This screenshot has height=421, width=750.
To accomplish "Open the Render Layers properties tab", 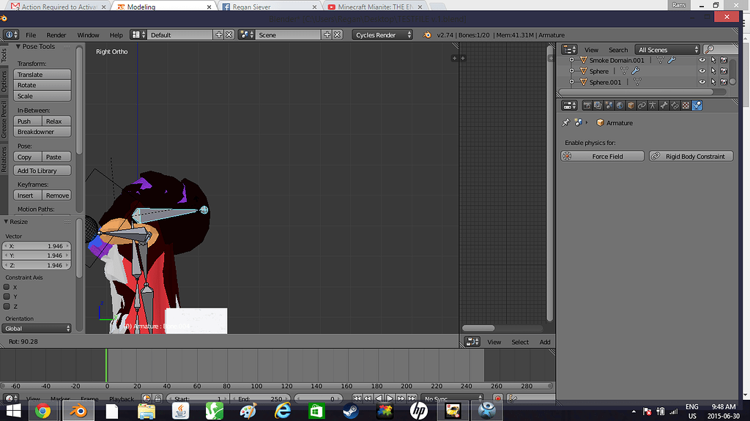I will pos(598,105).
